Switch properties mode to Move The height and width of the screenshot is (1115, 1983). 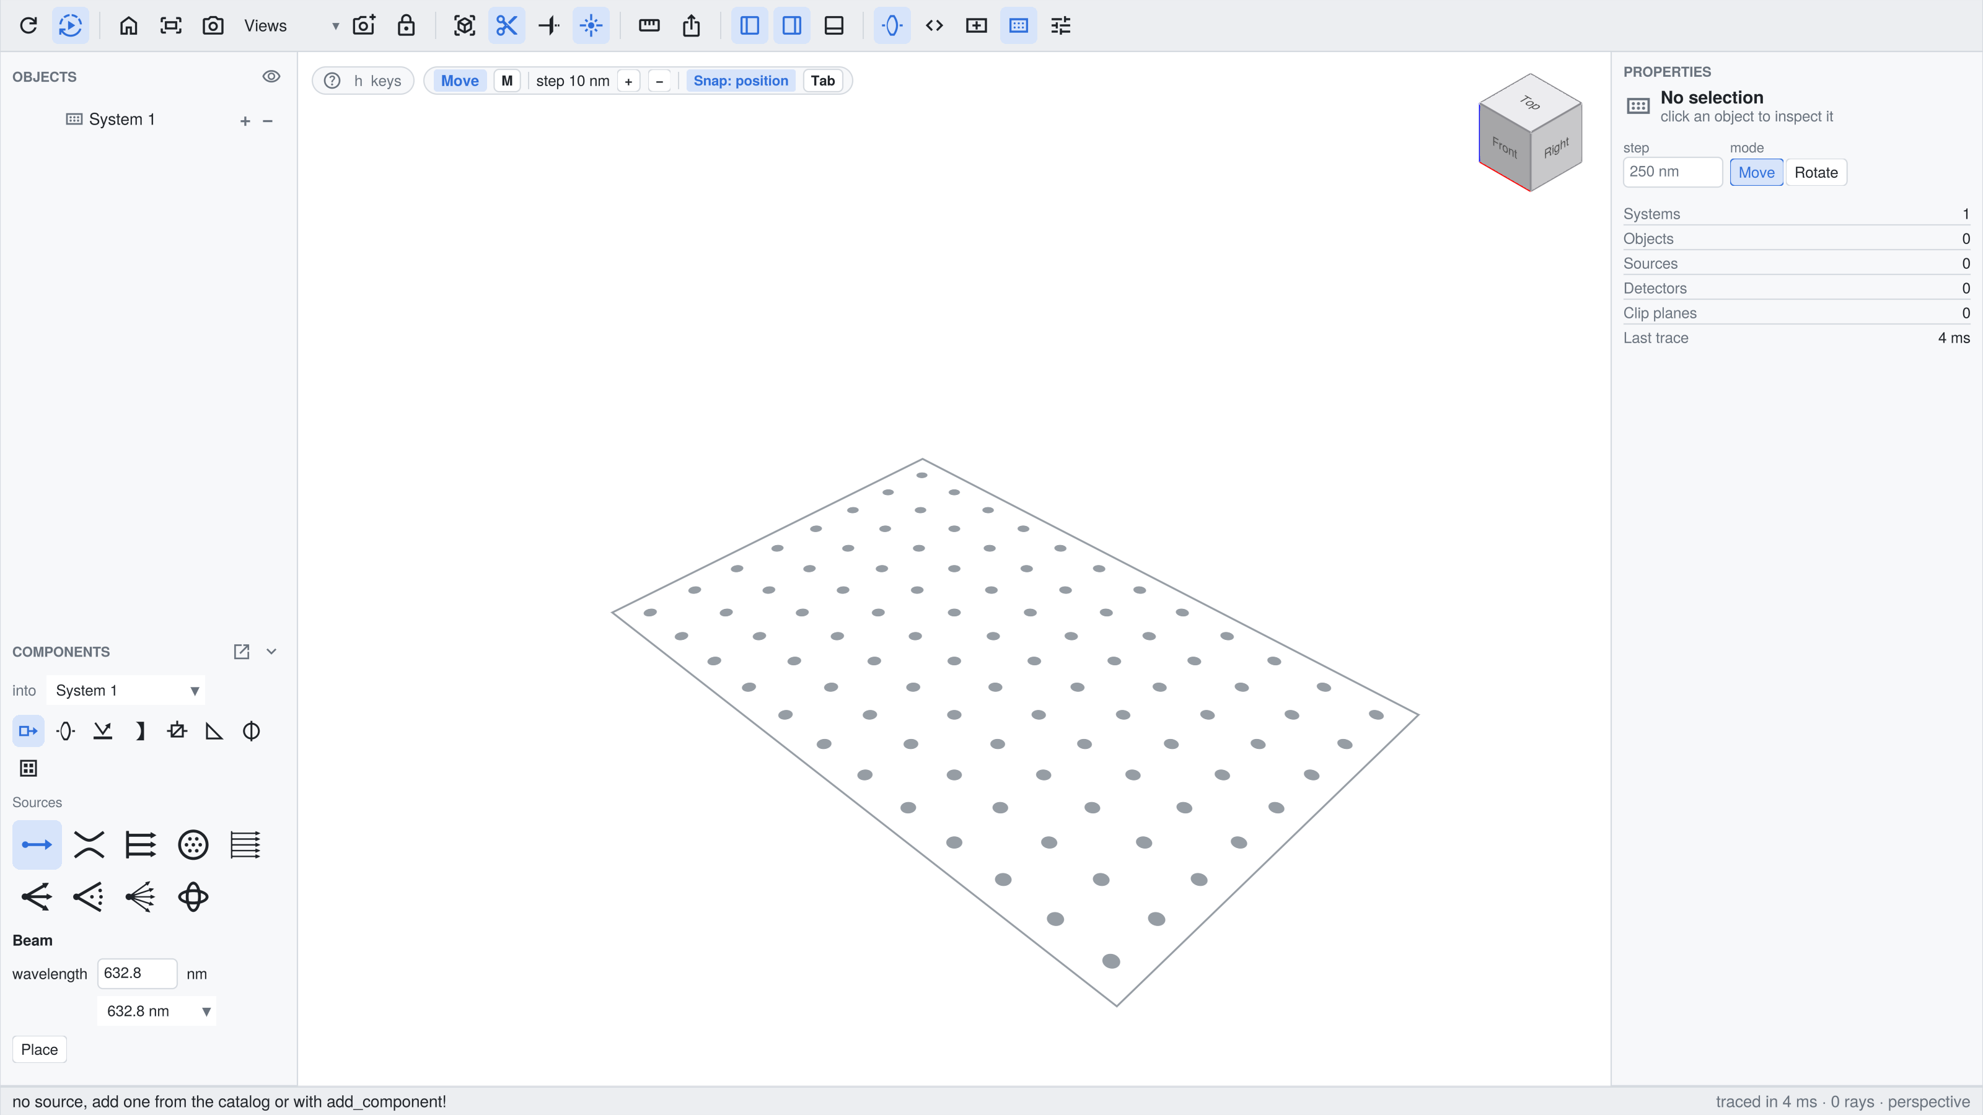pos(1756,172)
